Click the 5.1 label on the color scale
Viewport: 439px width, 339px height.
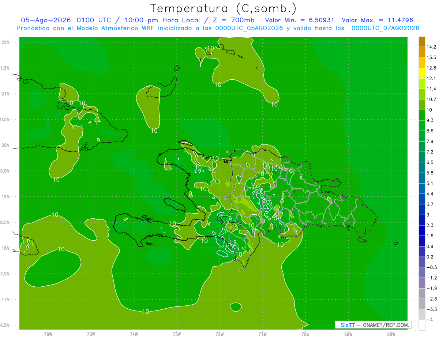tap(430, 183)
